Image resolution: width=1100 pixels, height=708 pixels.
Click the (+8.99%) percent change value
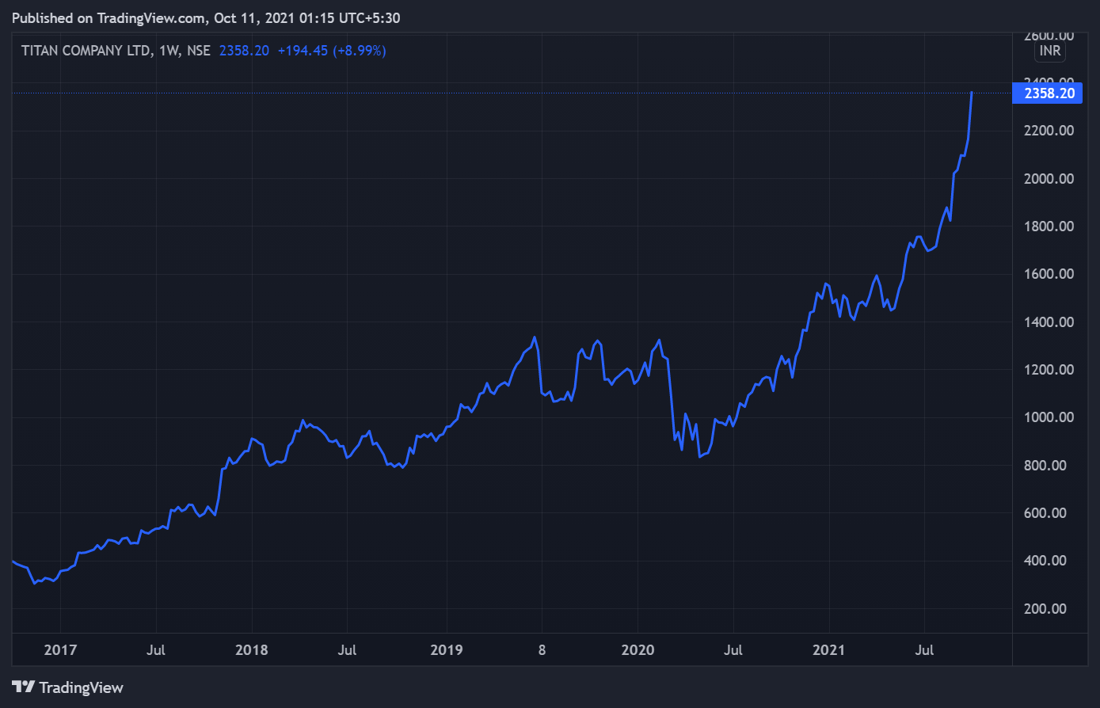pyautogui.click(x=360, y=51)
